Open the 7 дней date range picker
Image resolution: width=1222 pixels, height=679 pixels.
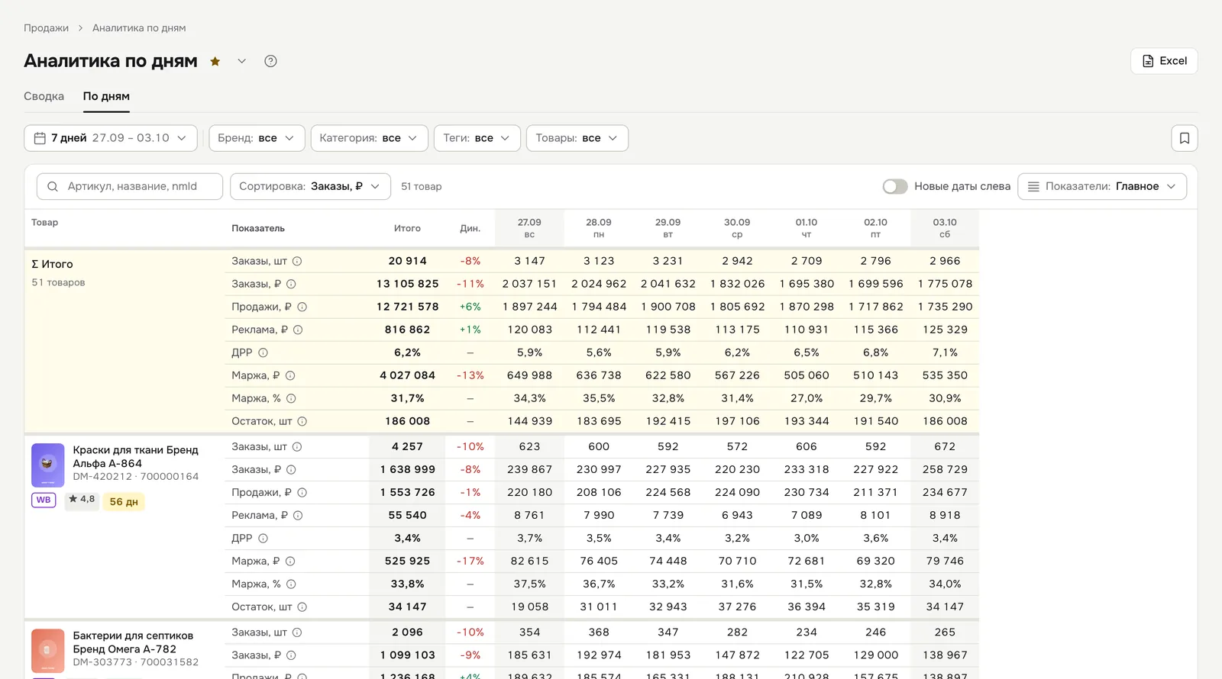(x=111, y=138)
